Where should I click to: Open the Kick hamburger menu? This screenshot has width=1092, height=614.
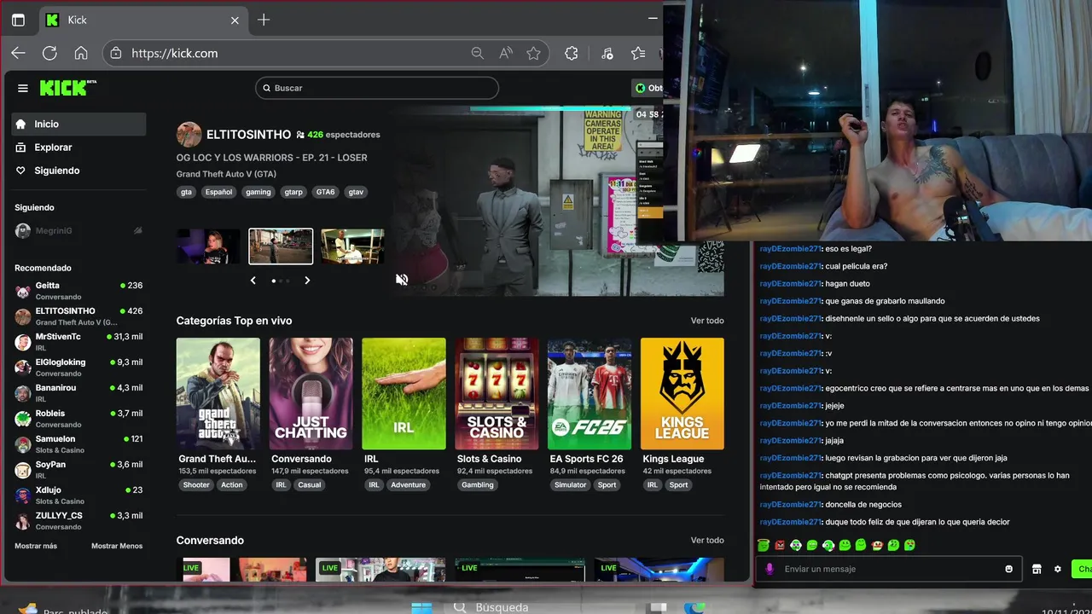pos(23,88)
